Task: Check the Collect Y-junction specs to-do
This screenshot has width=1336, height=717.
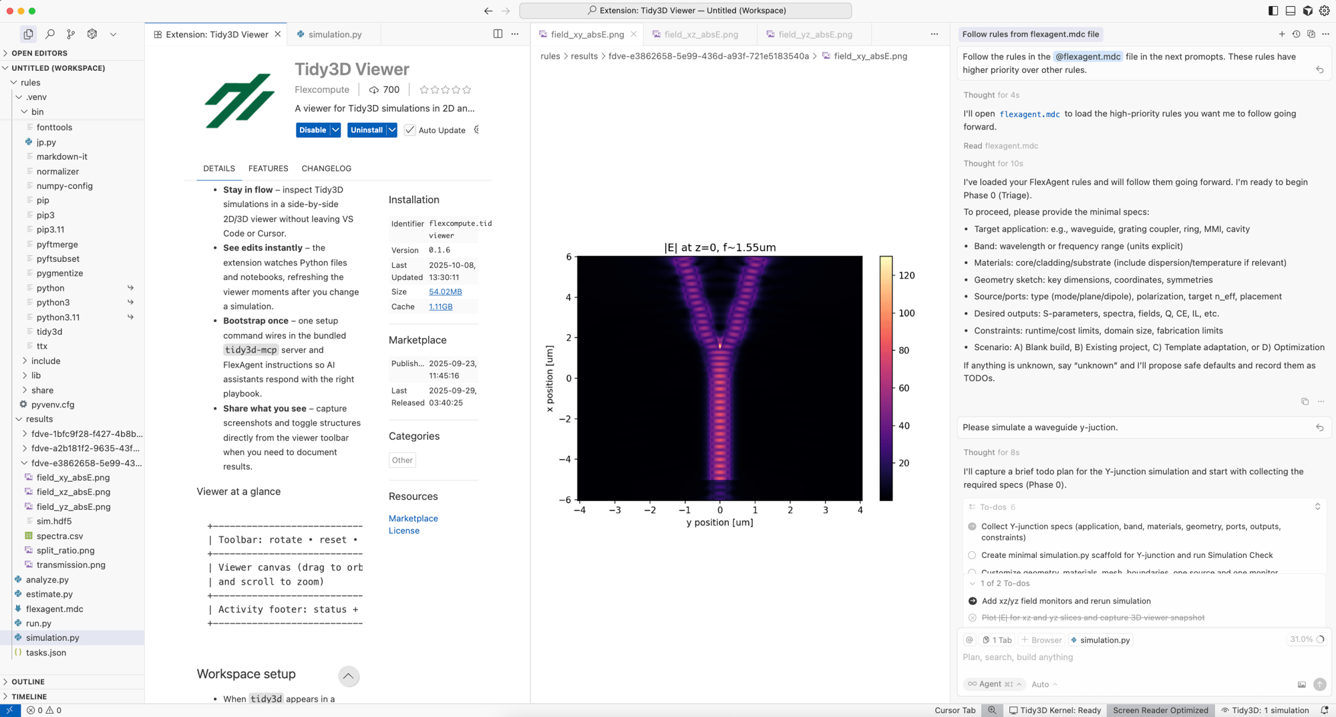Action: 972,527
